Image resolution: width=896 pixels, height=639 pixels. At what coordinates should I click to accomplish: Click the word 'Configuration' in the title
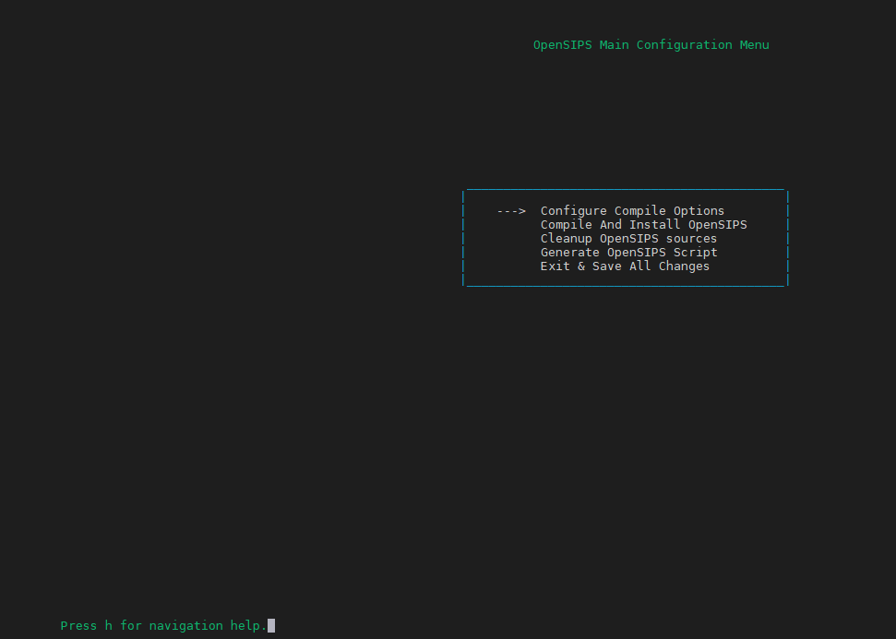click(684, 45)
